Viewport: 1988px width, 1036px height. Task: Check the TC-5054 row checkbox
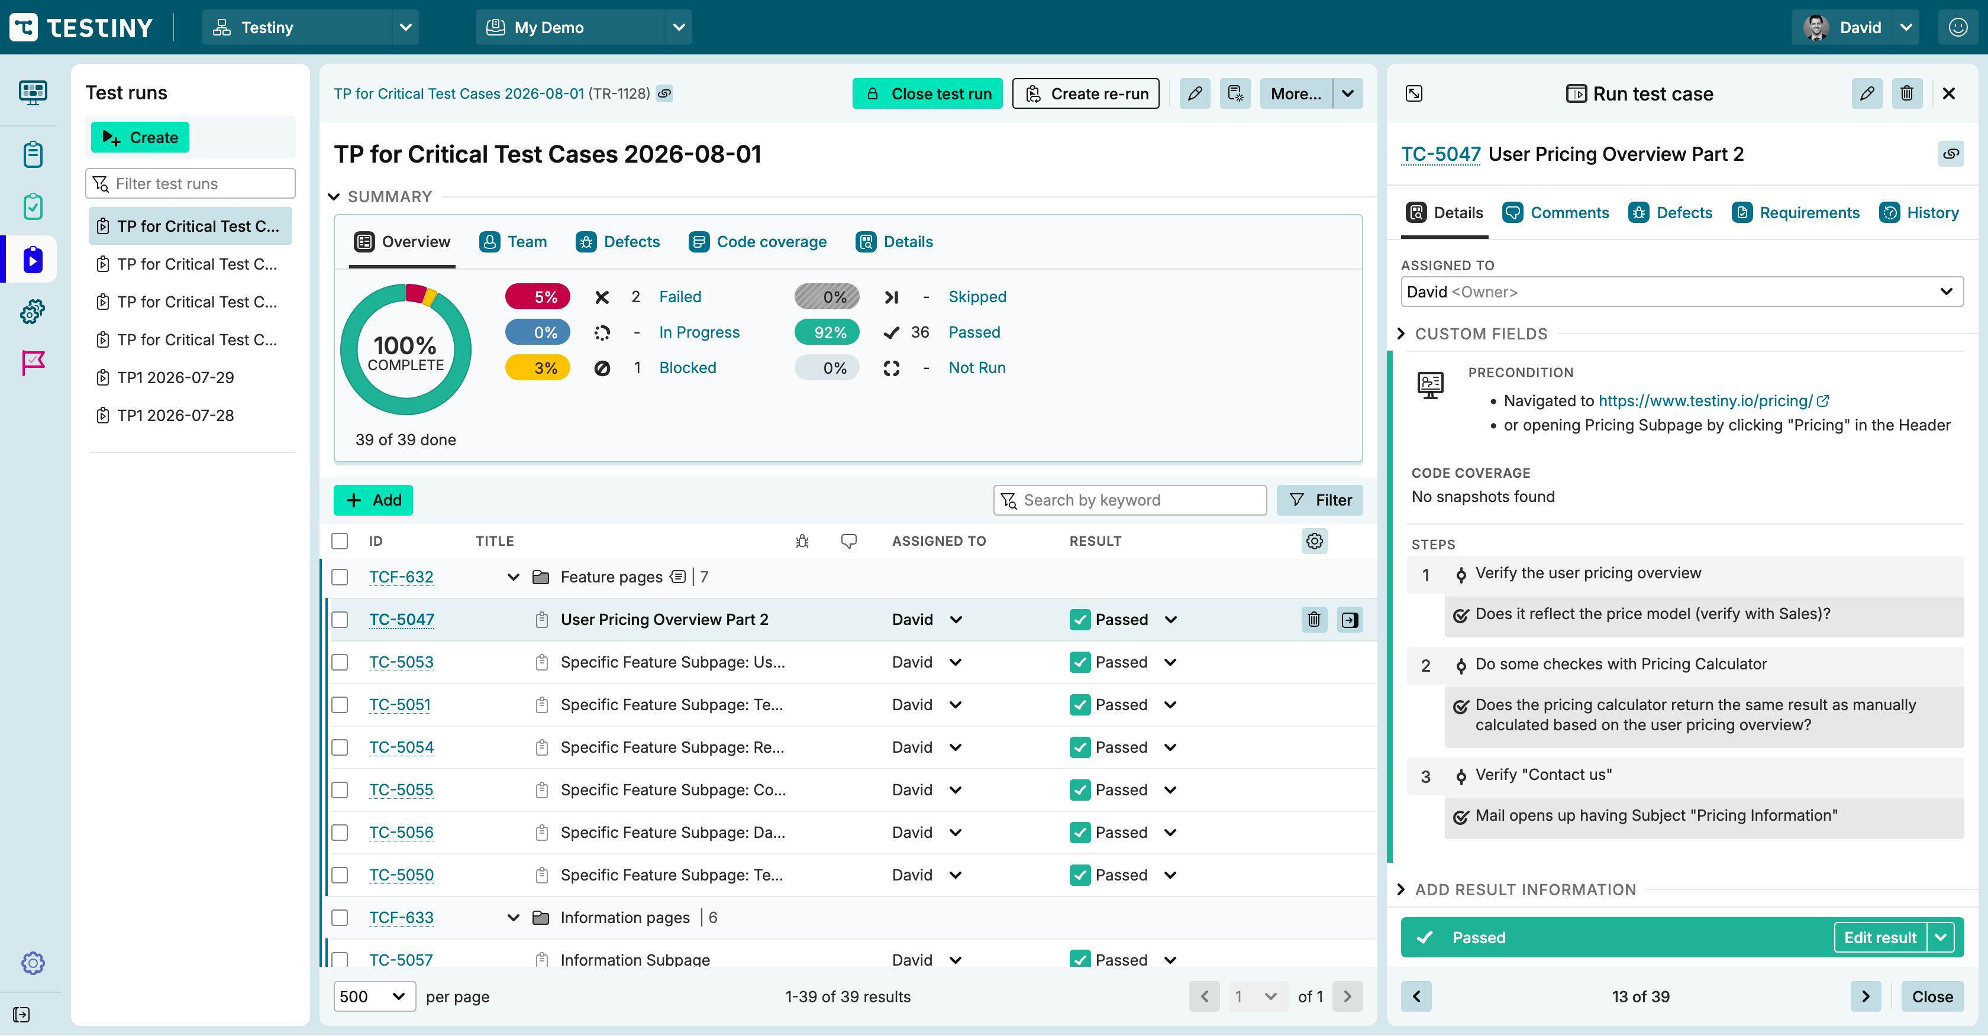[x=340, y=747]
